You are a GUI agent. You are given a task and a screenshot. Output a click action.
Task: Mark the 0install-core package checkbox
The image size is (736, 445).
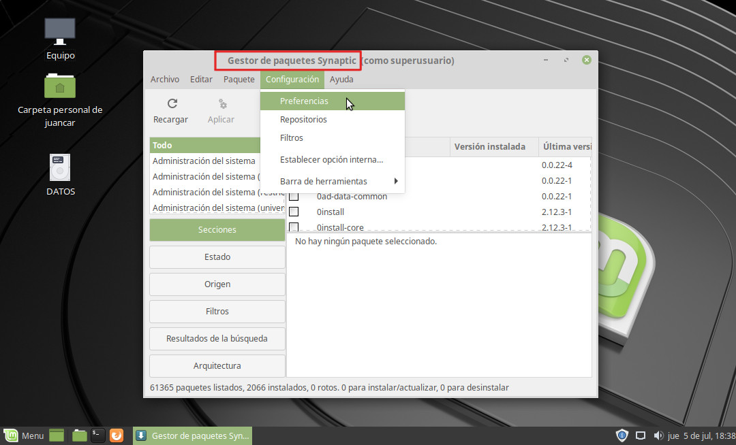coord(294,227)
